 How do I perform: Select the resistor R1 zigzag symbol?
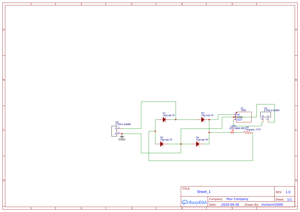[x=247, y=132]
